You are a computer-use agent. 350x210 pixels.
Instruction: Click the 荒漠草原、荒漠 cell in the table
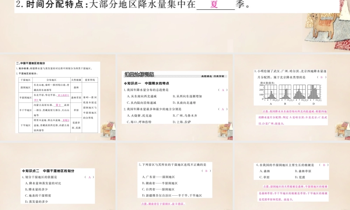pyautogui.click(x=76, y=125)
